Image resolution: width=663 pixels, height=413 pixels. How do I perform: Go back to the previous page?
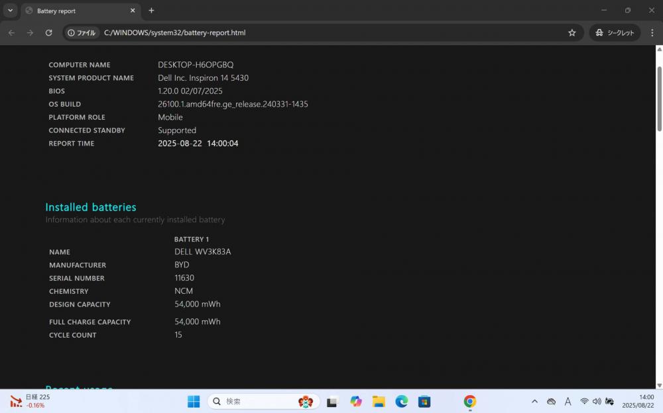tap(11, 32)
